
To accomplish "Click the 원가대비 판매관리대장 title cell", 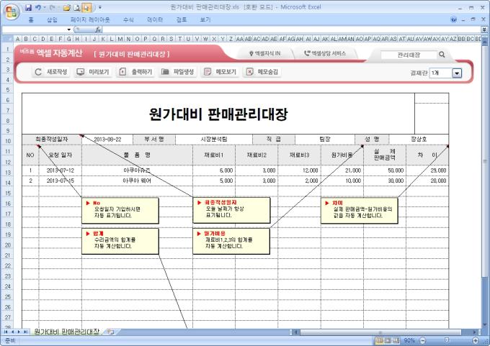I will click(218, 114).
